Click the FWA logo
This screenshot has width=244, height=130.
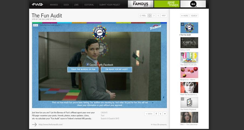(x=37, y=5)
